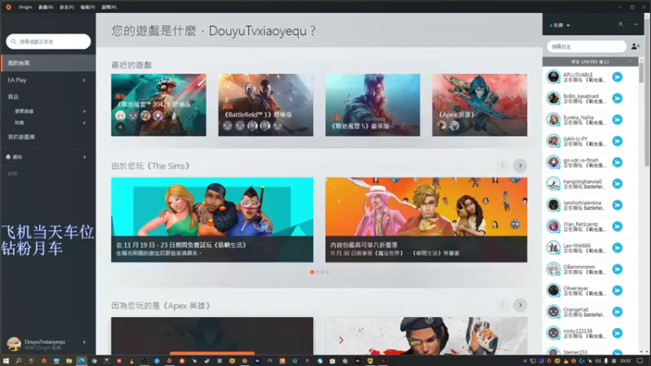The height and width of the screenshot is (366, 651).
Task: Join GAN-U-PY's game
Action: [618, 141]
